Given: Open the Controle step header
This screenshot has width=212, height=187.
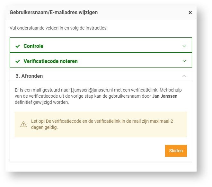Looking at the screenshot, I should tap(33, 46).
